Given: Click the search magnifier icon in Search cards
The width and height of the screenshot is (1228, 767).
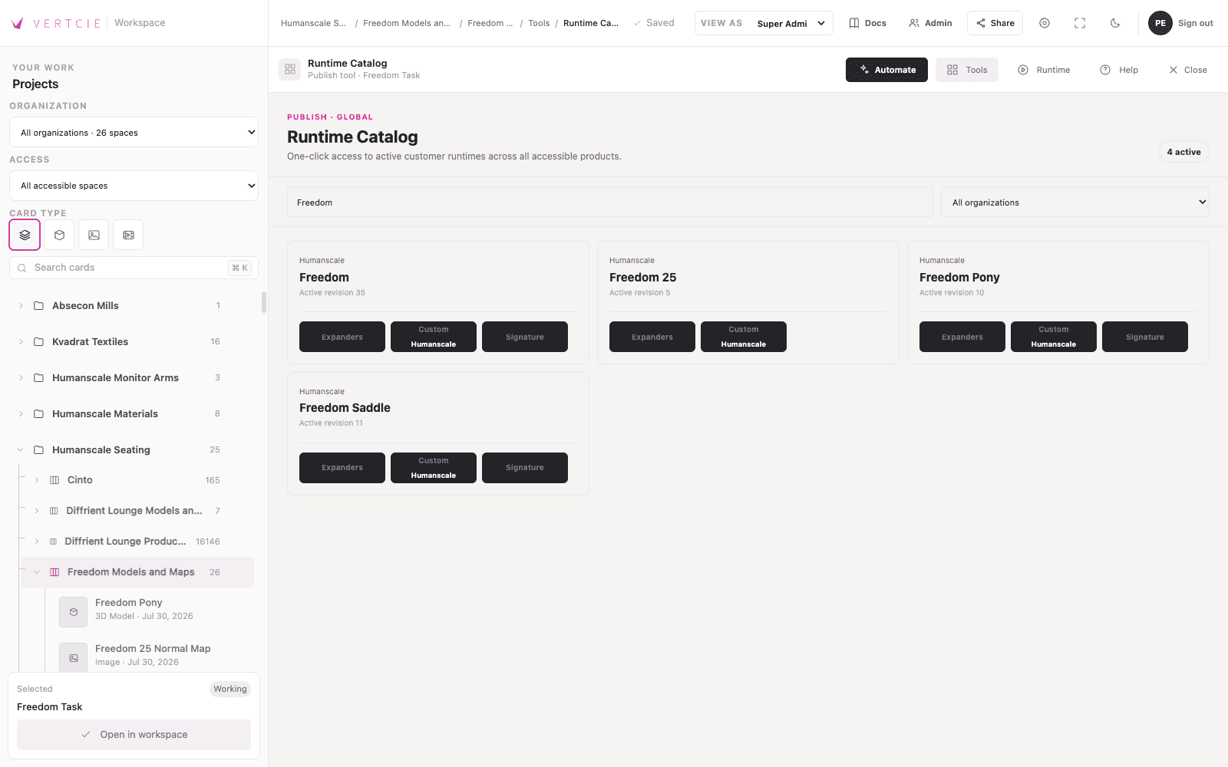Looking at the screenshot, I should 22,268.
